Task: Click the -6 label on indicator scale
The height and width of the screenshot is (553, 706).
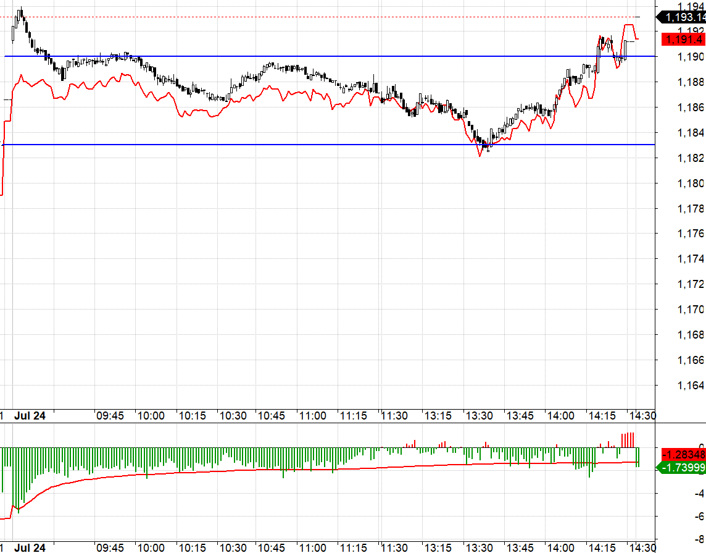Action: [x=699, y=517]
